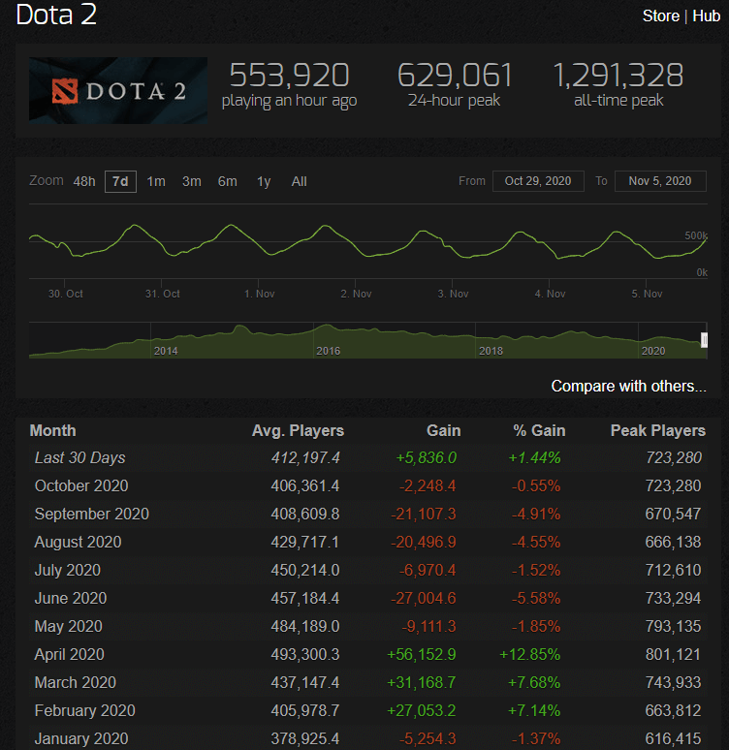Click the +12.85% gain value

530,655
